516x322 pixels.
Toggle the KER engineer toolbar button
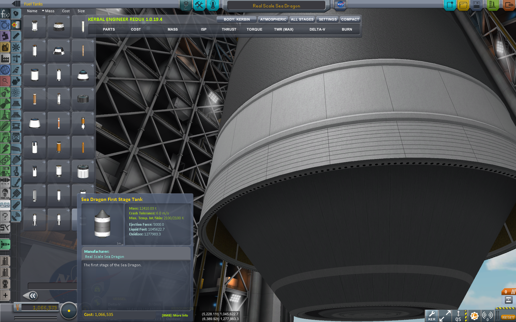click(x=432, y=316)
